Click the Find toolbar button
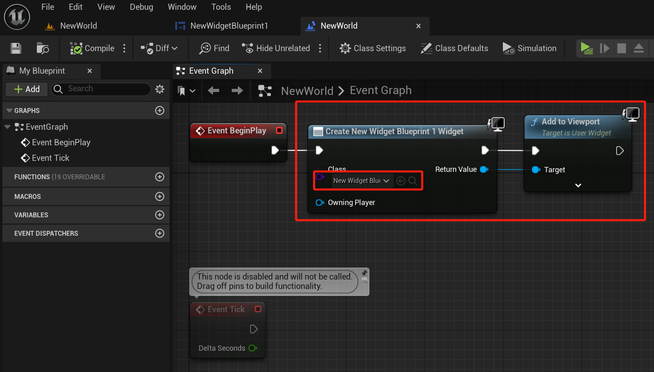This screenshot has width=654, height=372. click(214, 48)
